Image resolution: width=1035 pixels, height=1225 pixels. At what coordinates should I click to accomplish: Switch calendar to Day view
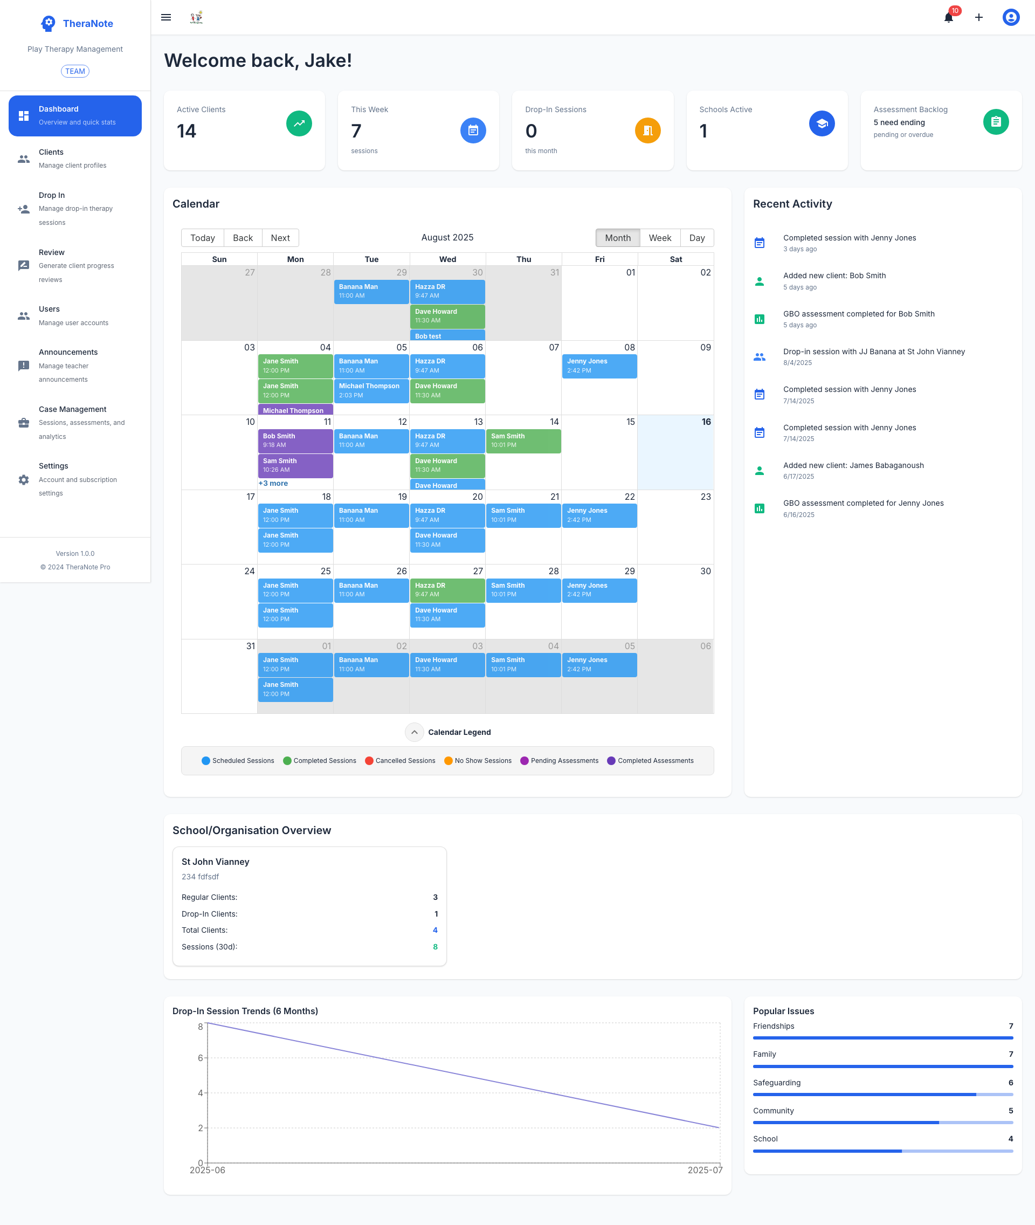tap(696, 238)
